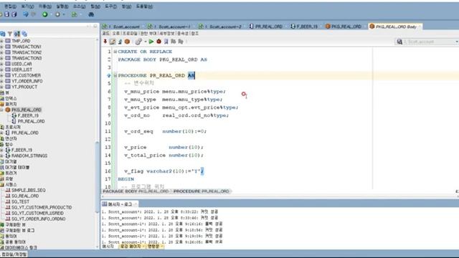Click line 16 v_flag varchar2 code
This screenshot has width=459, height=258.
(164, 171)
